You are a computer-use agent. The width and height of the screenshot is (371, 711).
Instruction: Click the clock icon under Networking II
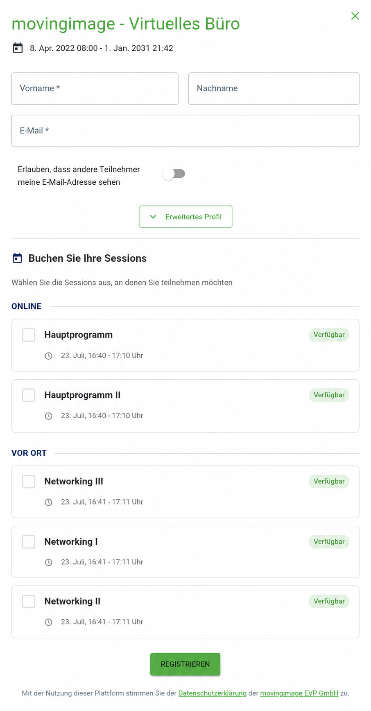point(48,622)
